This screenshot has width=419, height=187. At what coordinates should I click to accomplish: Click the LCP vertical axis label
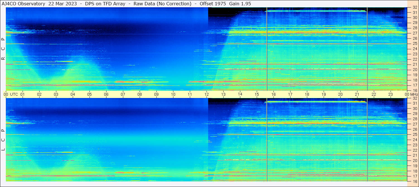tap(3, 140)
